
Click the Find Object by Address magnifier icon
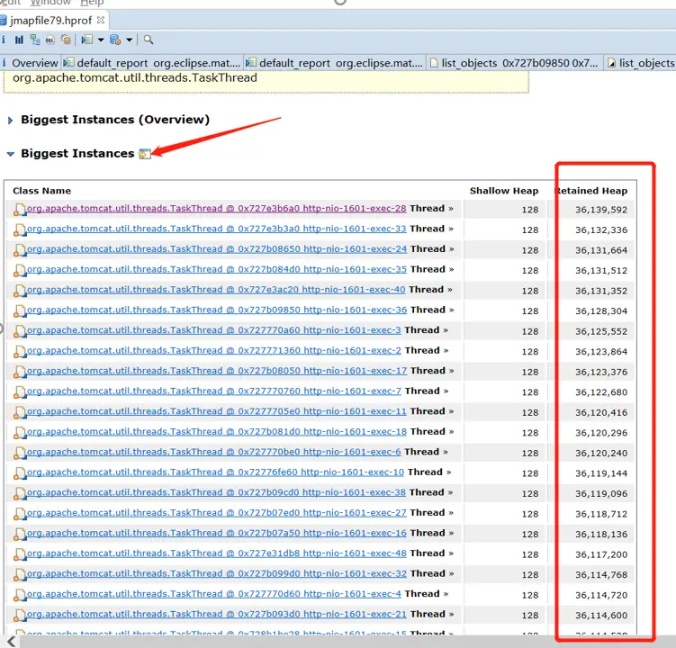(x=149, y=40)
